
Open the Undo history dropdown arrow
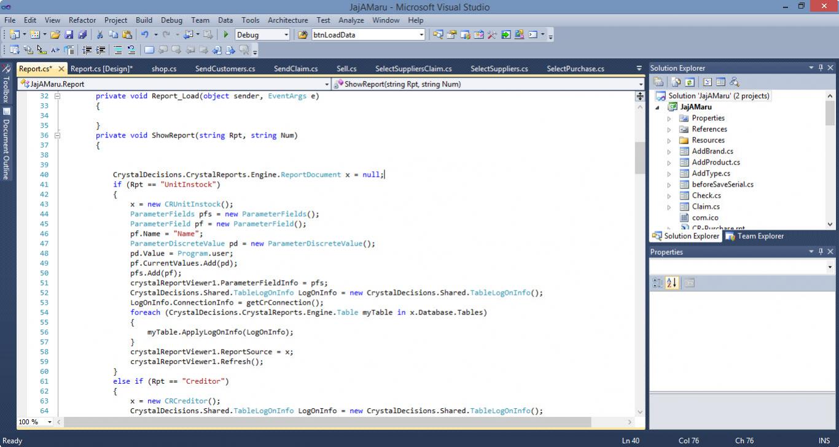[x=155, y=35]
